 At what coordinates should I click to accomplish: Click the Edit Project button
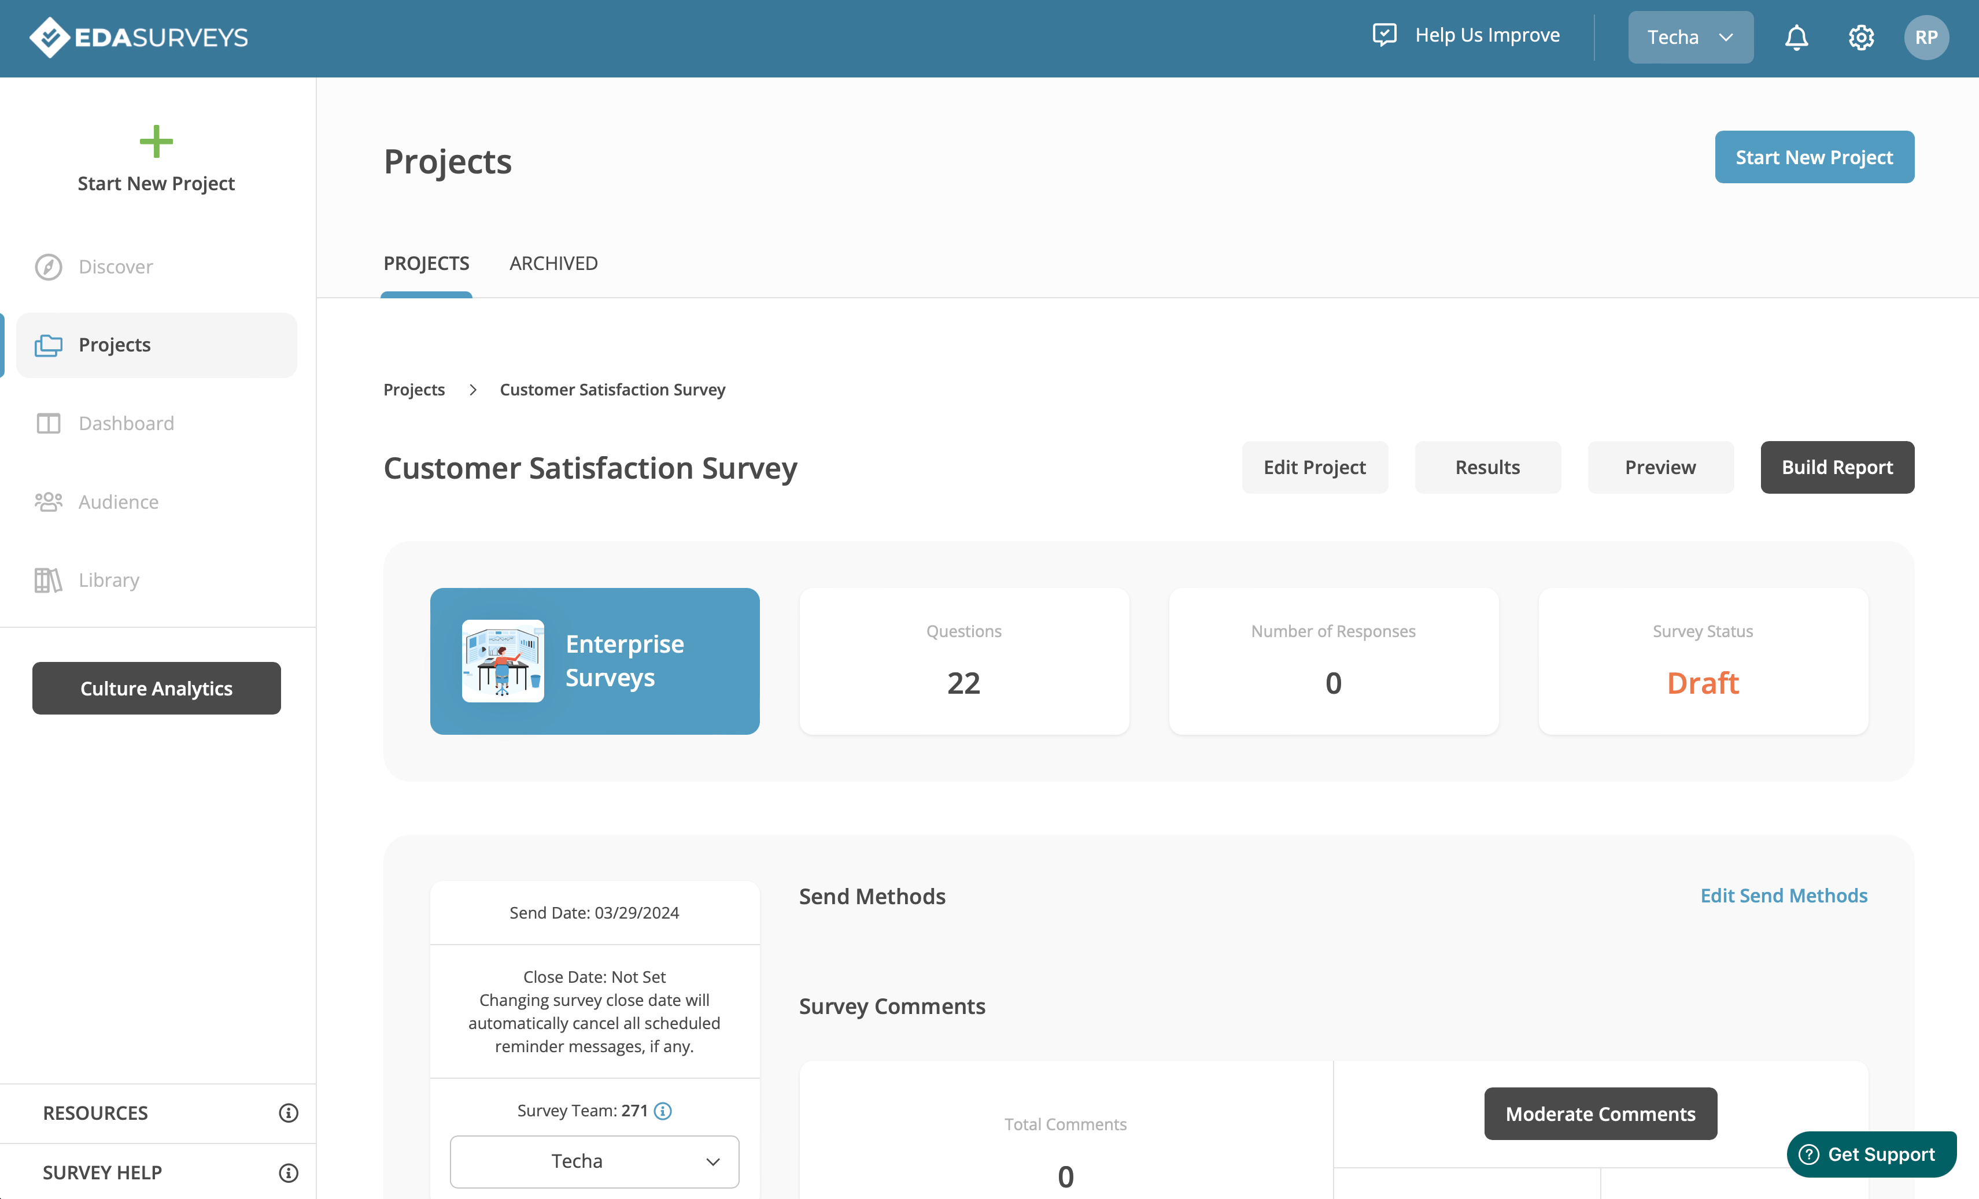click(1315, 467)
